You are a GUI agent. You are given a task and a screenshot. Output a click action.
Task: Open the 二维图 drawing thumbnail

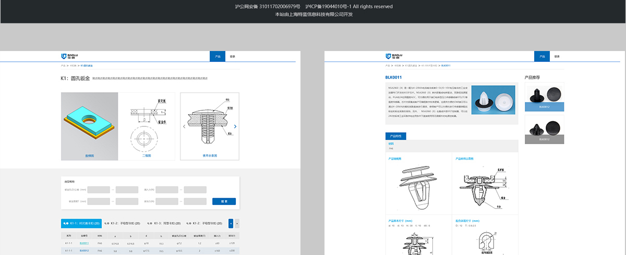(149, 125)
